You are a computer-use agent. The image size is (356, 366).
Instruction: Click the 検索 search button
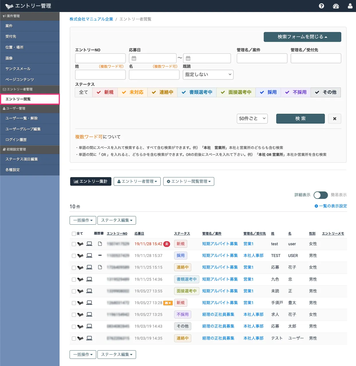click(300, 119)
